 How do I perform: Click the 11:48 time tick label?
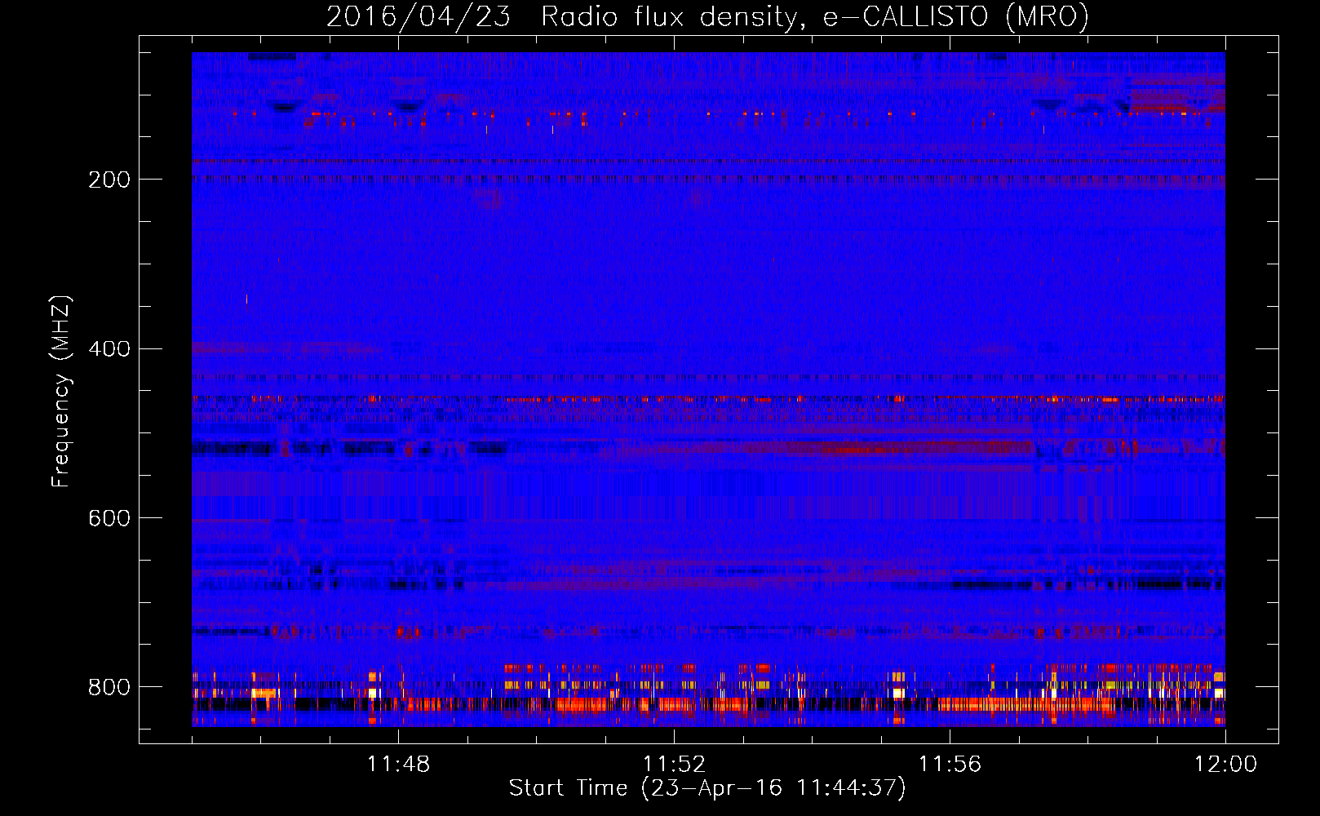click(x=398, y=765)
